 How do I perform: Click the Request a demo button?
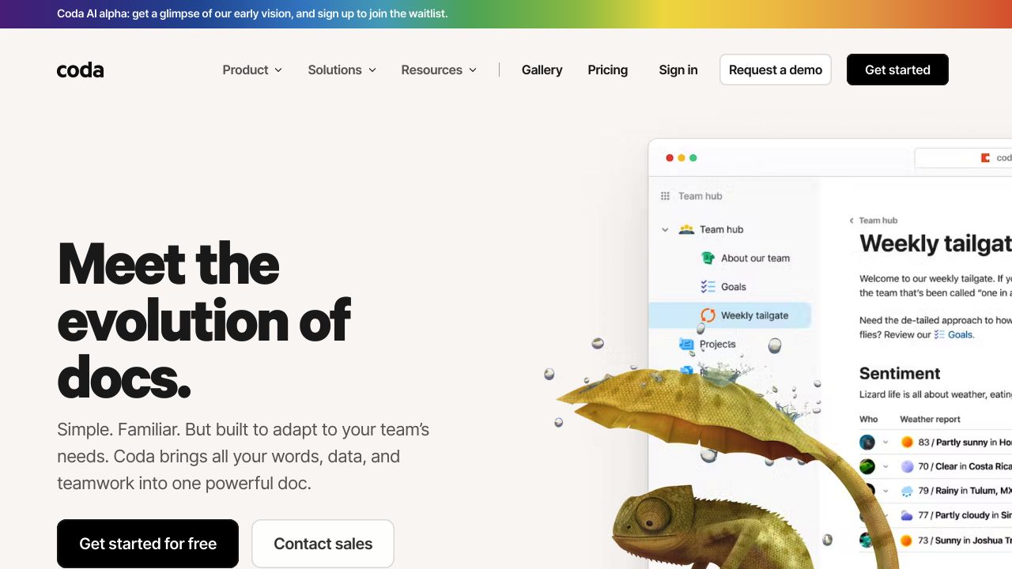click(776, 70)
